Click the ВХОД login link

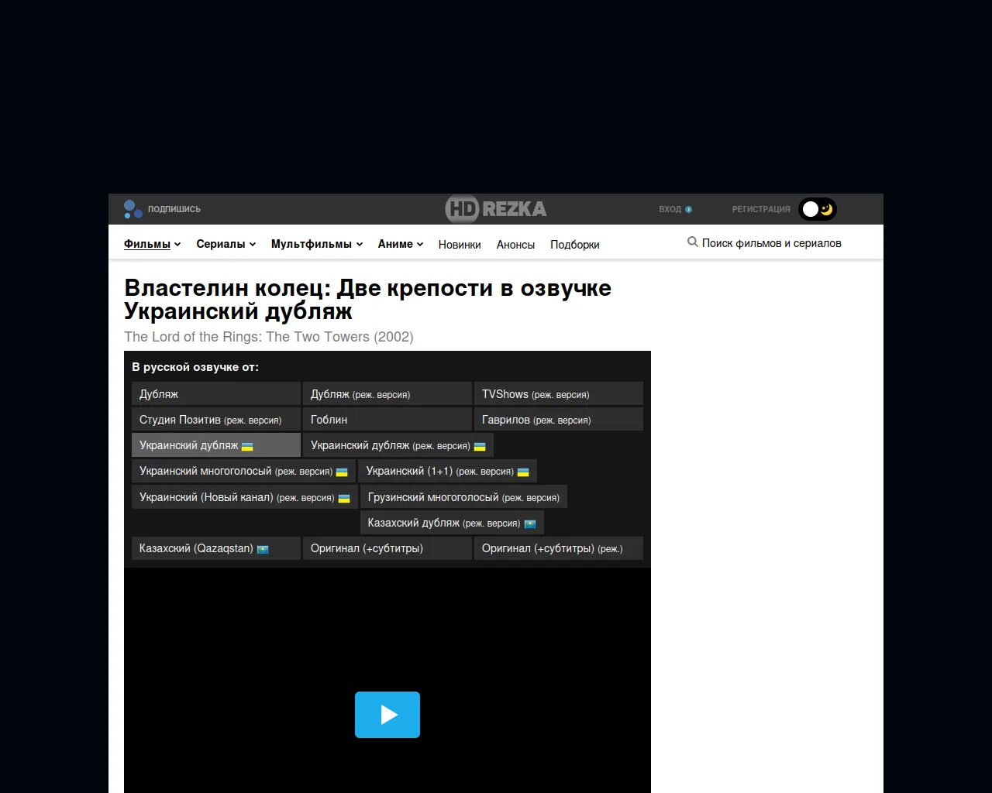click(x=676, y=209)
